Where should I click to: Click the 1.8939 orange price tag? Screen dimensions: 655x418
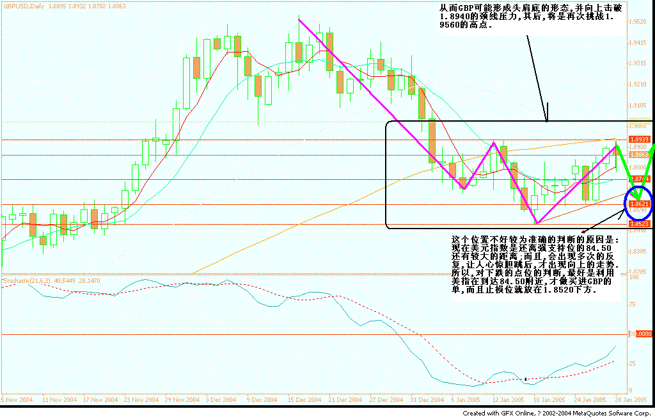click(x=639, y=139)
